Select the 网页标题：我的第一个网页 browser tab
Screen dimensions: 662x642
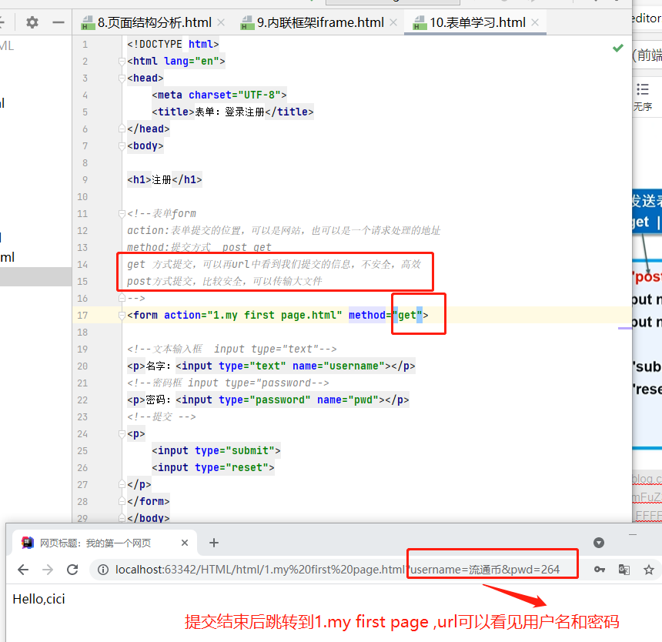105,543
